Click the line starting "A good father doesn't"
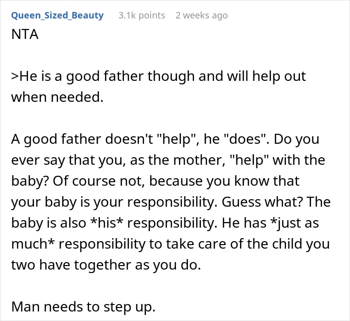The image size is (350, 321). (x=165, y=139)
